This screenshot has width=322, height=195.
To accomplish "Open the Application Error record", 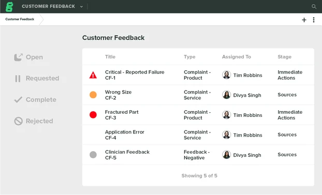I will (x=125, y=132).
